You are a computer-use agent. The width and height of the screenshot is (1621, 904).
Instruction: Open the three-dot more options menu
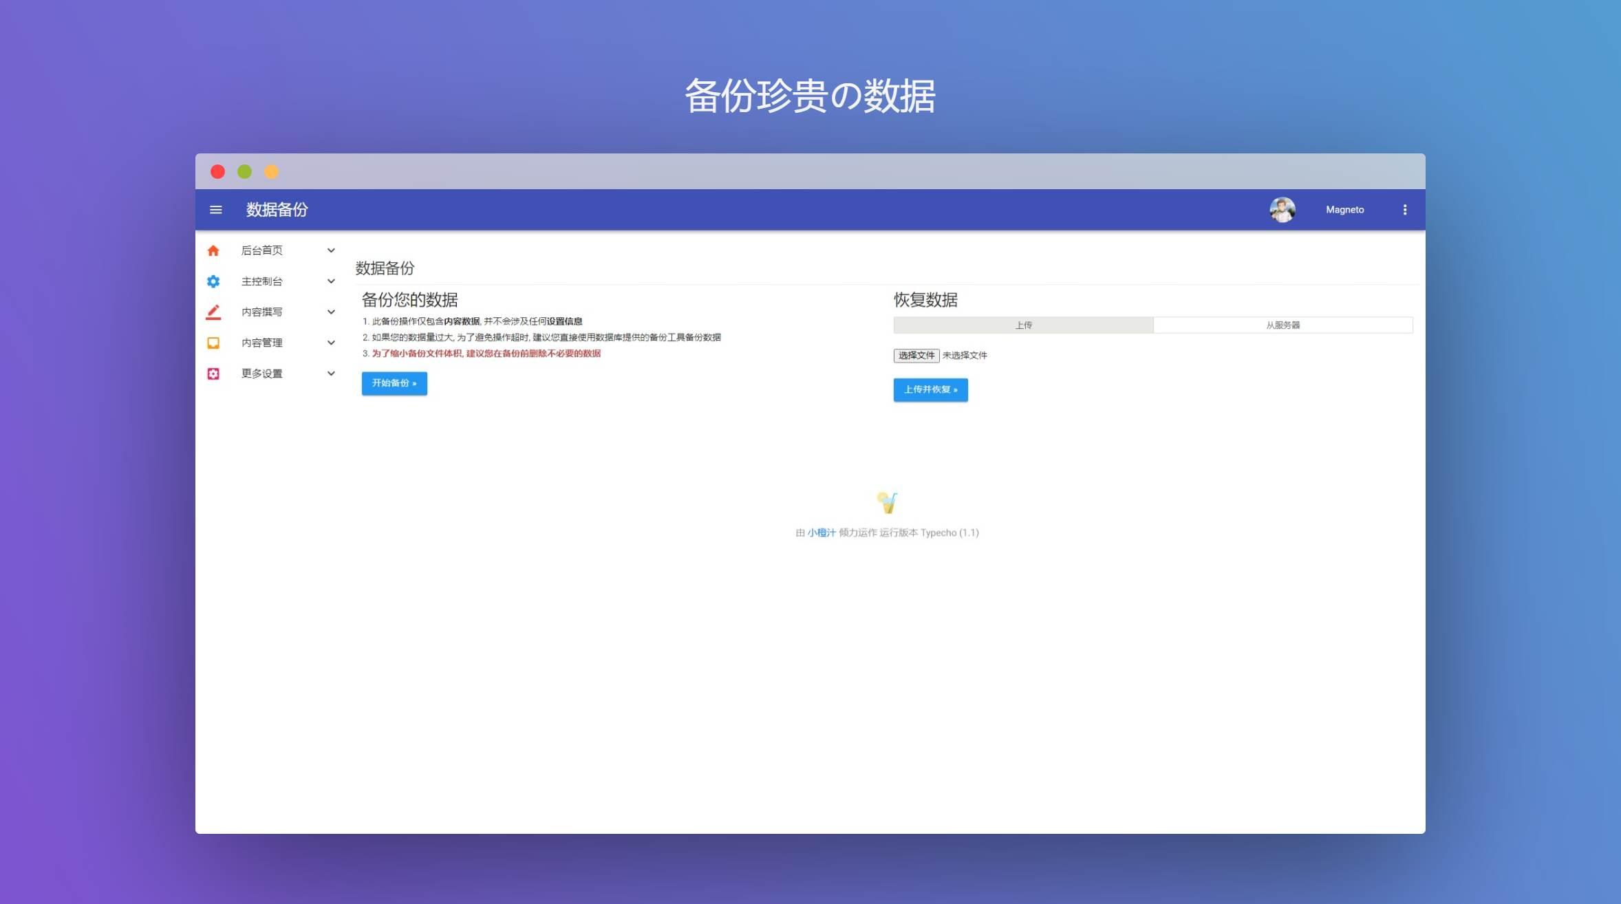click(1404, 210)
